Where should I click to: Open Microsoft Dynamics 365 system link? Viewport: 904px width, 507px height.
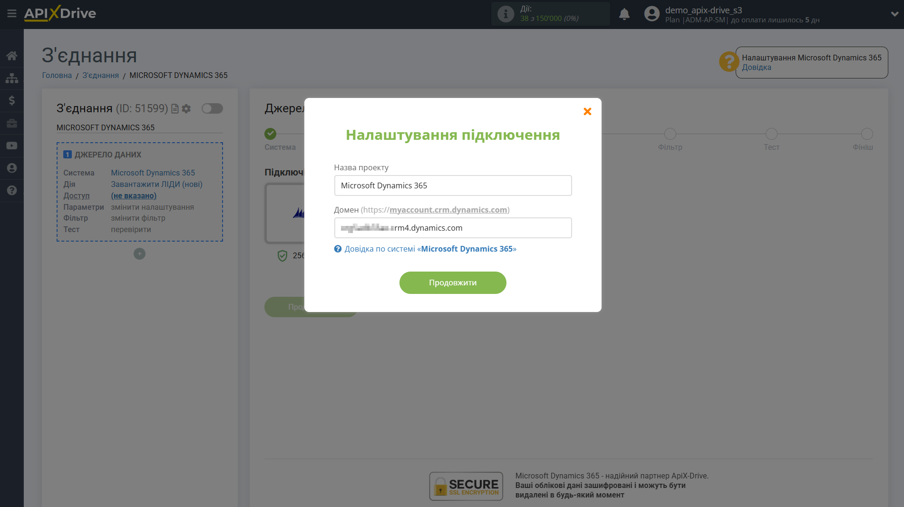[x=153, y=173]
